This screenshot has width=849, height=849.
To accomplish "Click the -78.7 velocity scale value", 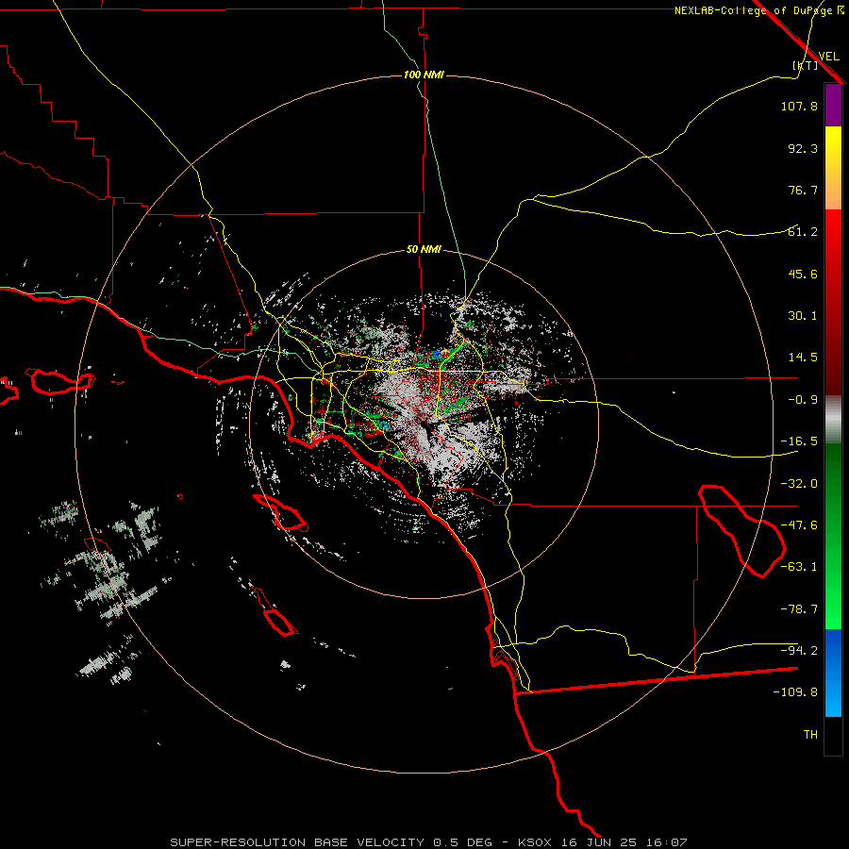I will (799, 609).
